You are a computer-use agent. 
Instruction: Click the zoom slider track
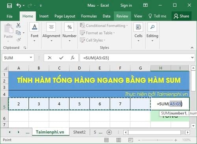pos(157,140)
